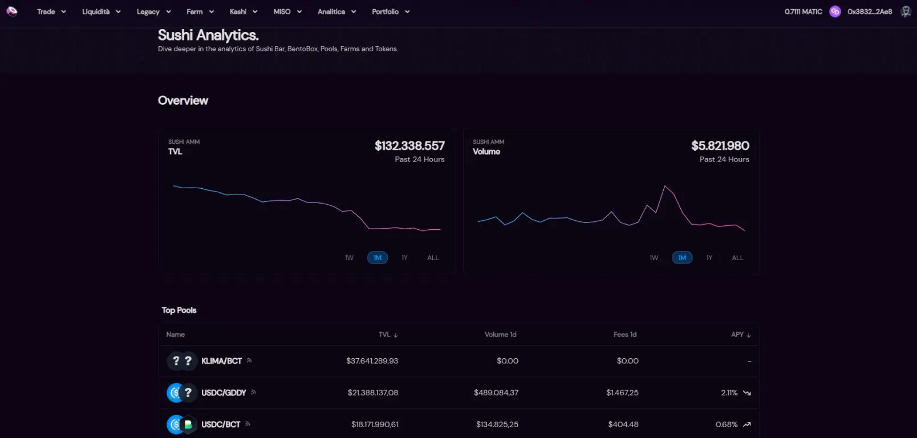Select 1W range on the TVL chart
Viewport: 917px width, 438px height.
point(349,258)
